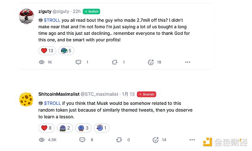Click ziguty's profile avatar
Image resolution: width=252 pixels, height=151 pixels.
point(26,16)
